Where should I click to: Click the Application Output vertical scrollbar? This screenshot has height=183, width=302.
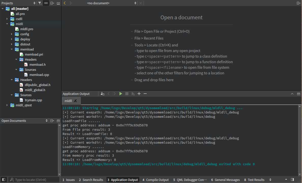tap(299, 140)
